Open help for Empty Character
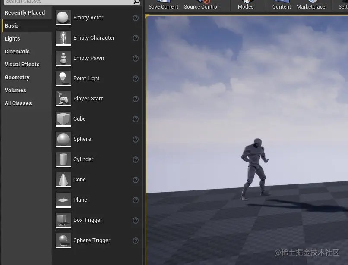 (x=136, y=38)
